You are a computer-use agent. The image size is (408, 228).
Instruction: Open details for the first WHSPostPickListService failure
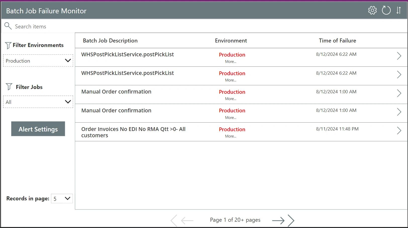pos(399,56)
